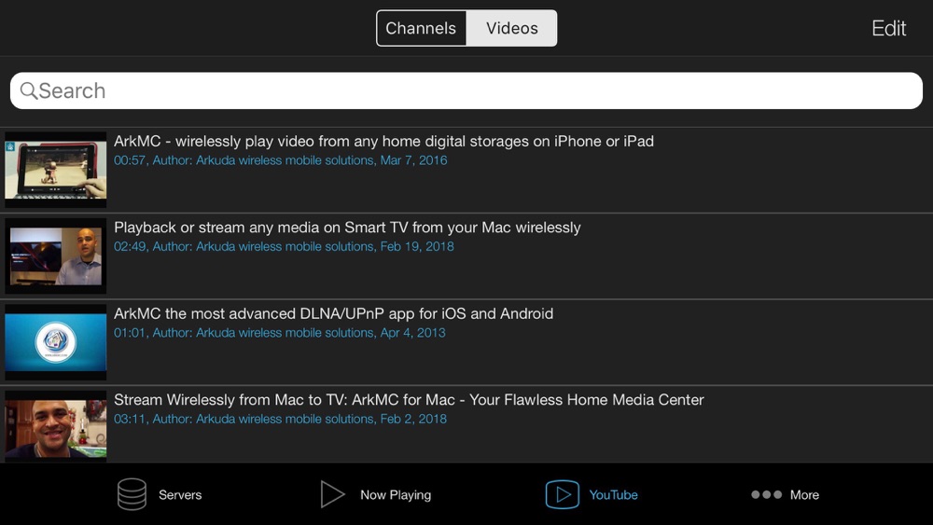Open thumbnail of smiling man video

tap(55, 426)
